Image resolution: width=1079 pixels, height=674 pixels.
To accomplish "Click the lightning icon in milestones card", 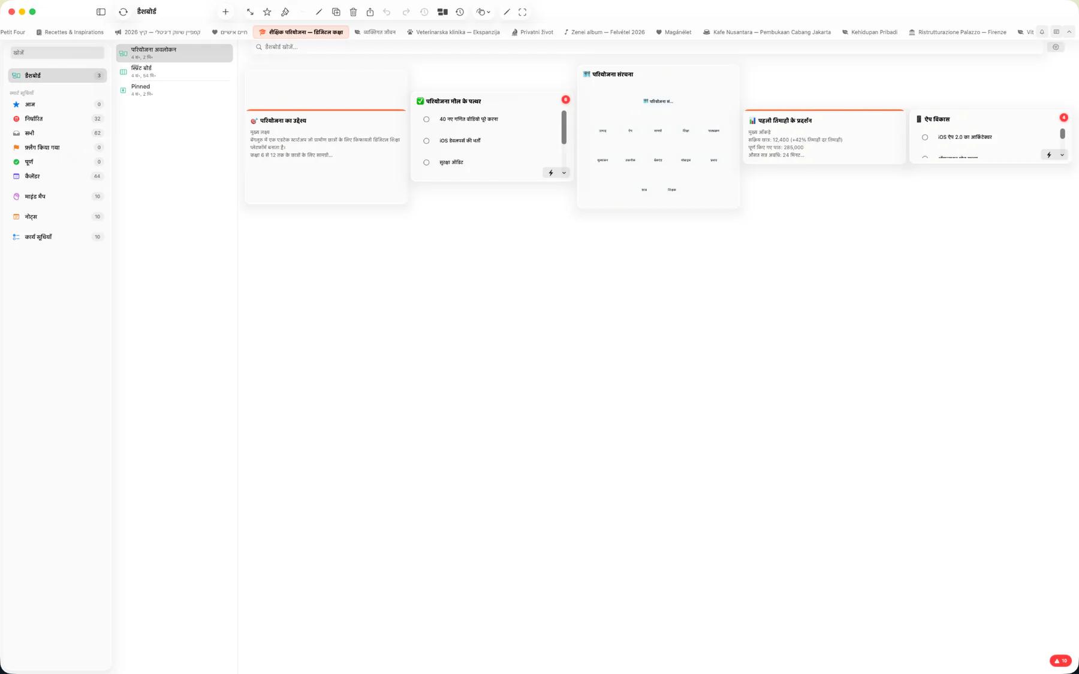I will click(551, 173).
